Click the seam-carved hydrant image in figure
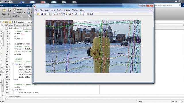 coord(93,47)
